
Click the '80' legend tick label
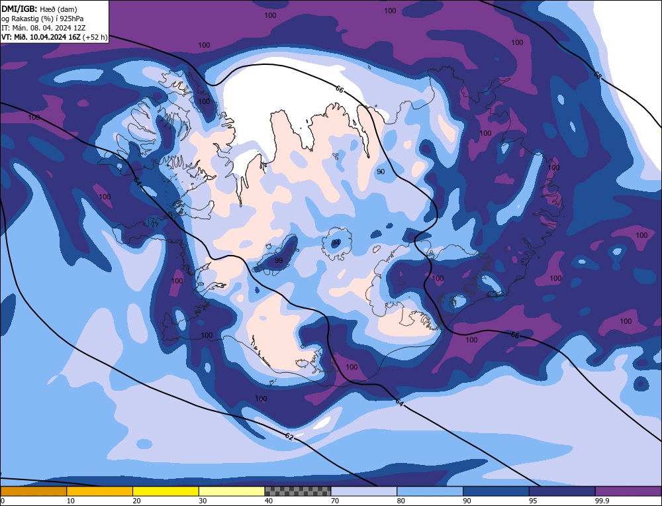[x=401, y=501]
